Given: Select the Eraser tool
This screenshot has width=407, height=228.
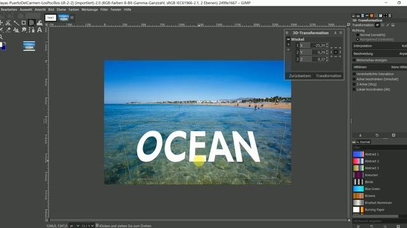Looking at the screenshot, I should [8, 30].
